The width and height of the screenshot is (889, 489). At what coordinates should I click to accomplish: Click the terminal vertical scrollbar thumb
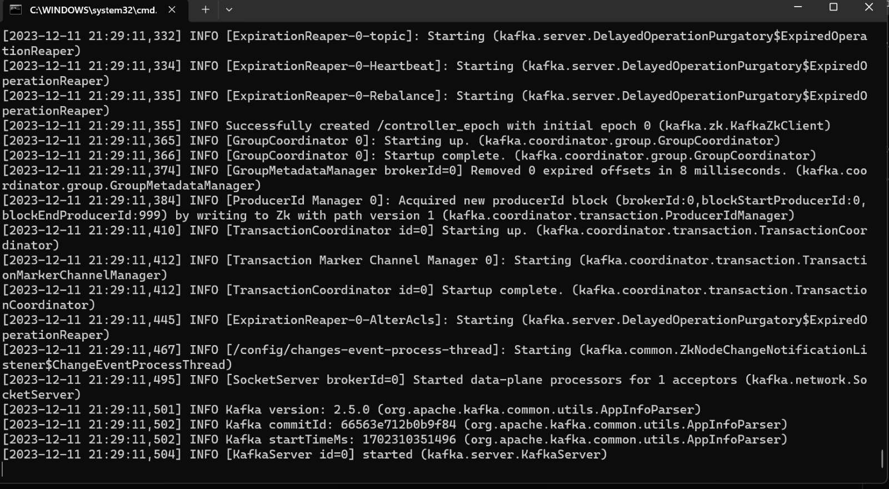[x=882, y=459]
